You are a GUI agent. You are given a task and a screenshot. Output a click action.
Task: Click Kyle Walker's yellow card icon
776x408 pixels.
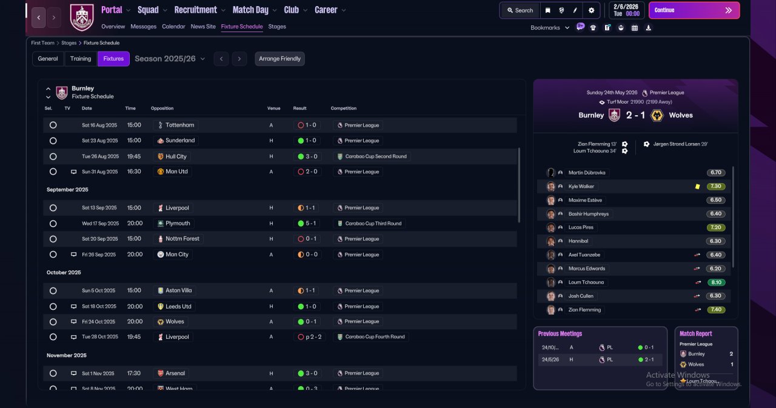[x=698, y=187]
